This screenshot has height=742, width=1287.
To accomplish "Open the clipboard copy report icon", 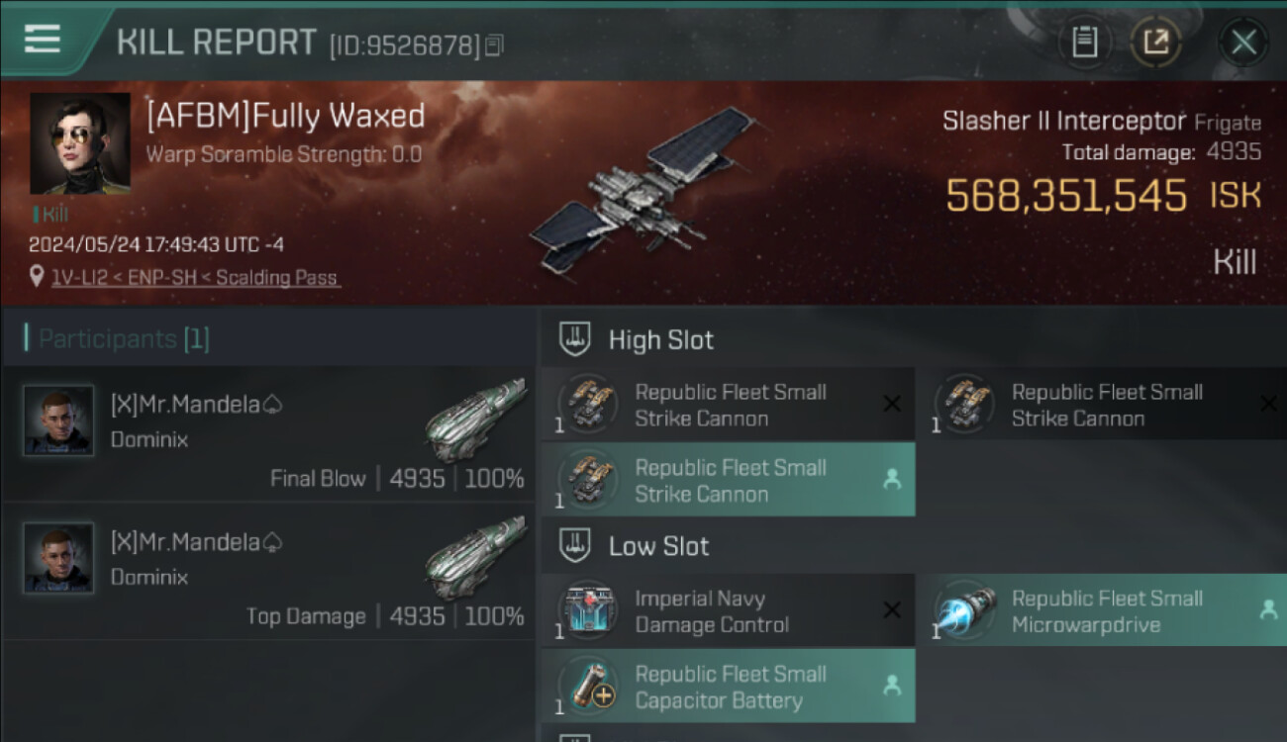I will pos(1085,43).
